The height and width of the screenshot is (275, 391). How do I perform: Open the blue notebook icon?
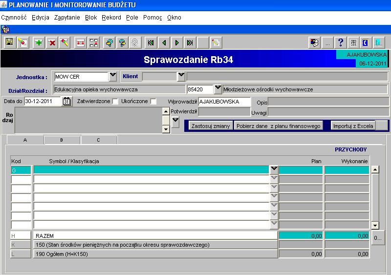tap(366, 43)
